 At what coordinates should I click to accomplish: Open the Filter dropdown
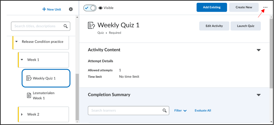coord(180,110)
